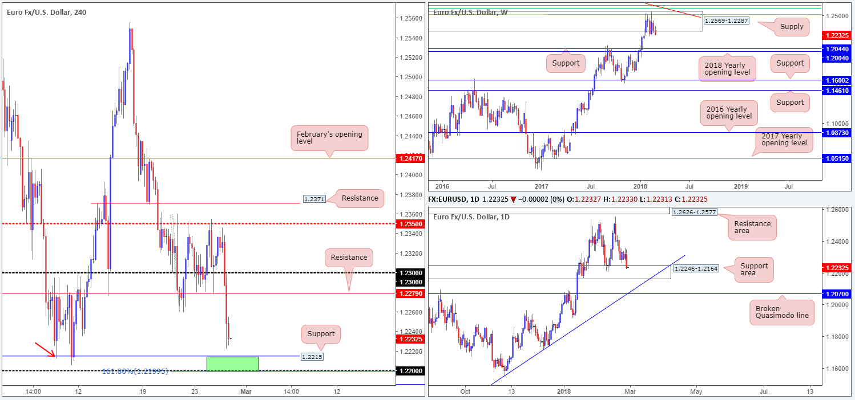Viewport: 855px width, 400px height.
Task: Click the Oct label on the daily time axis
Action: 465,391
